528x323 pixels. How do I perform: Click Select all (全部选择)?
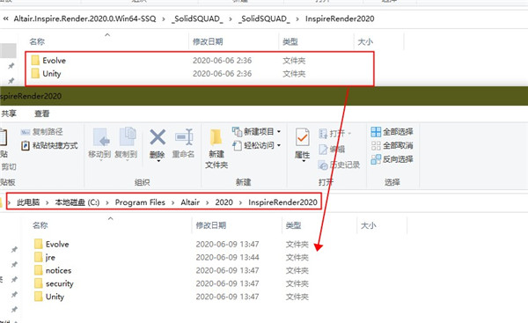(392, 132)
